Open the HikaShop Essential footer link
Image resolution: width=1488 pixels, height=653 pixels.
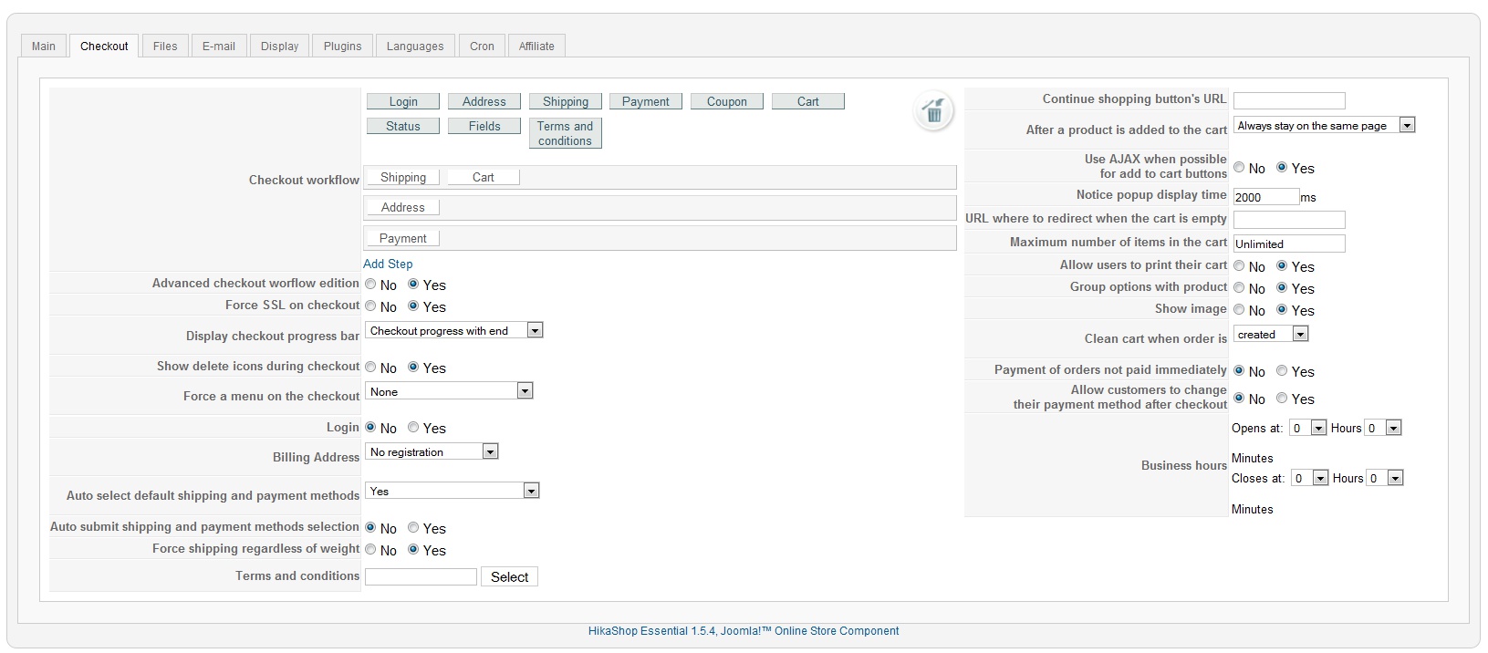743,631
